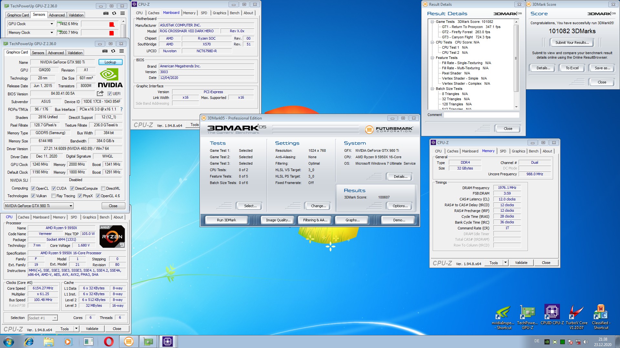620x348 pixels.
Task: Open Opera browser from taskbar
Action: [x=108, y=342]
